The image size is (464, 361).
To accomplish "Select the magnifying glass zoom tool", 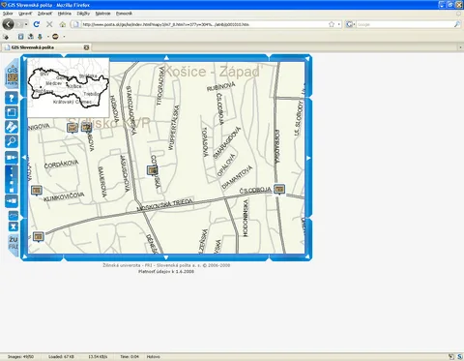I will (12, 141).
